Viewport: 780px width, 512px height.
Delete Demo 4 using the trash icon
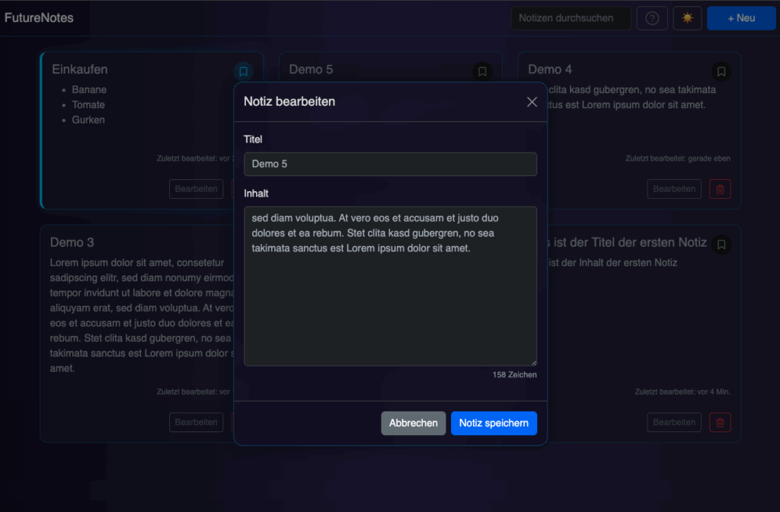pyautogui.click(x=719, y=188)
